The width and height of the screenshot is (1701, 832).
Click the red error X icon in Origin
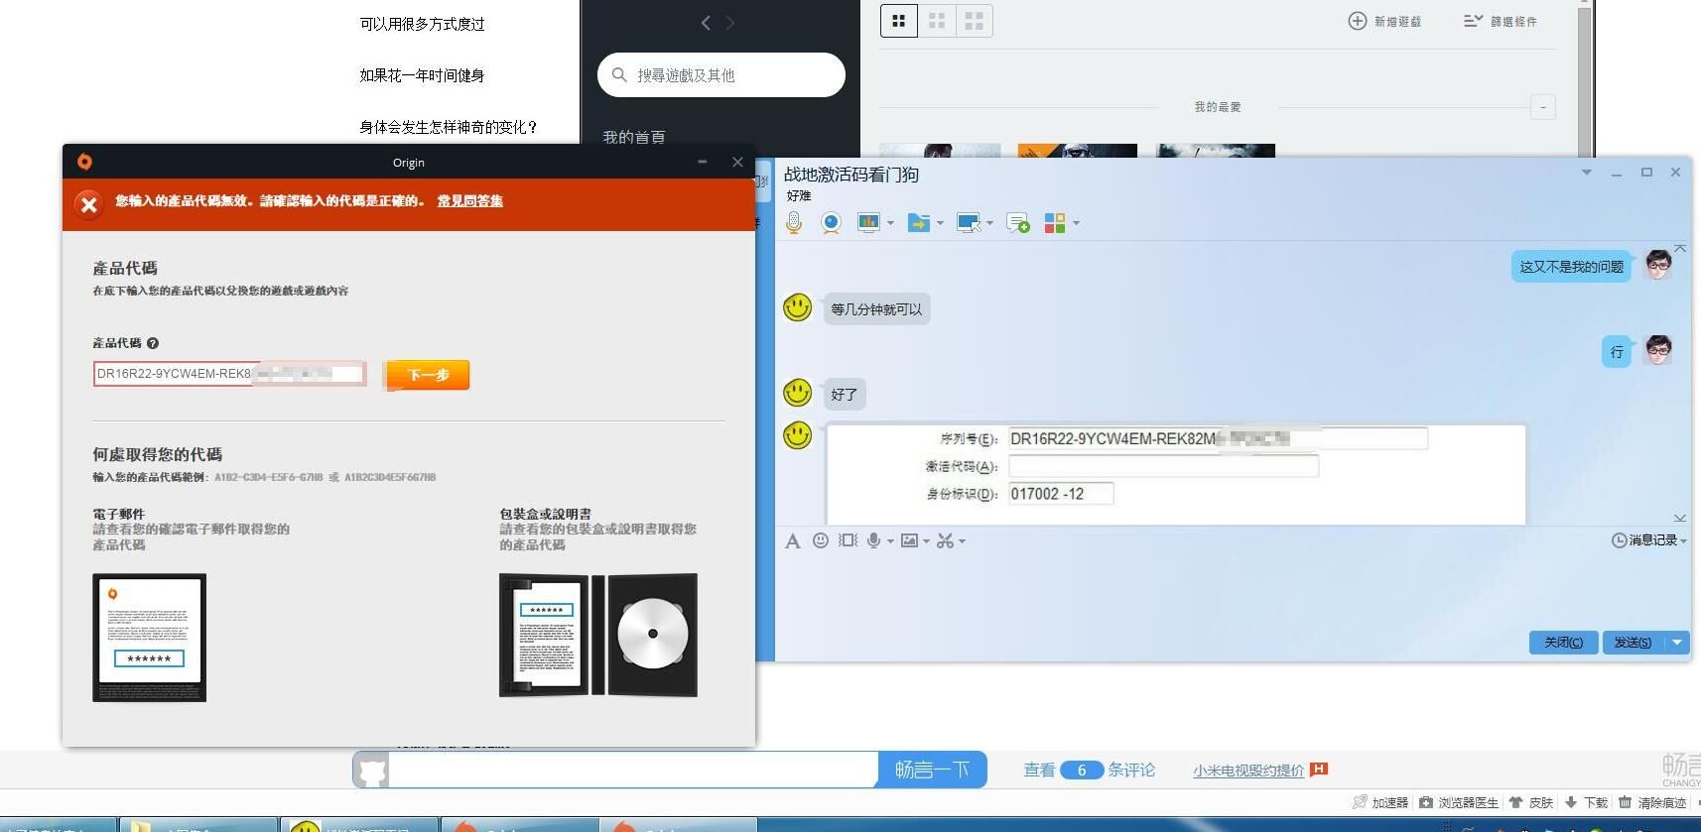(89, 204)
